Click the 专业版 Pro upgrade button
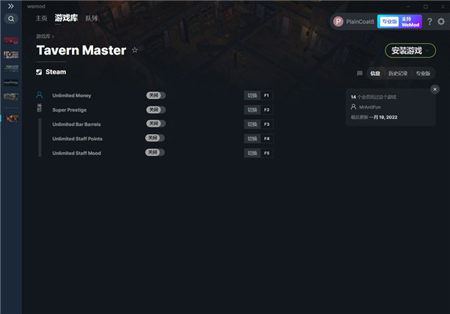Screen dimensions: 450x314 [x=389, y=22]
